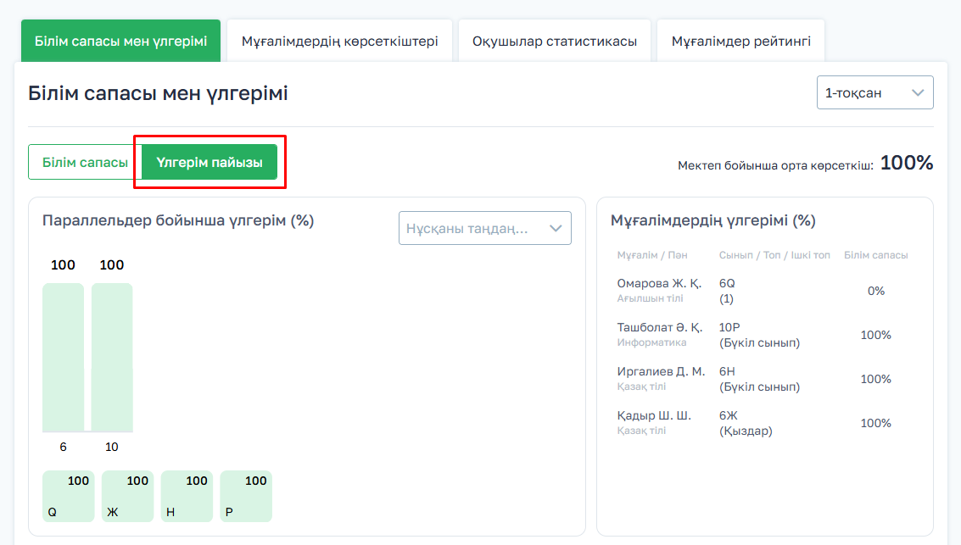
Task: Open the Оқушылар статистикасы tab
Action: (555, 41)
